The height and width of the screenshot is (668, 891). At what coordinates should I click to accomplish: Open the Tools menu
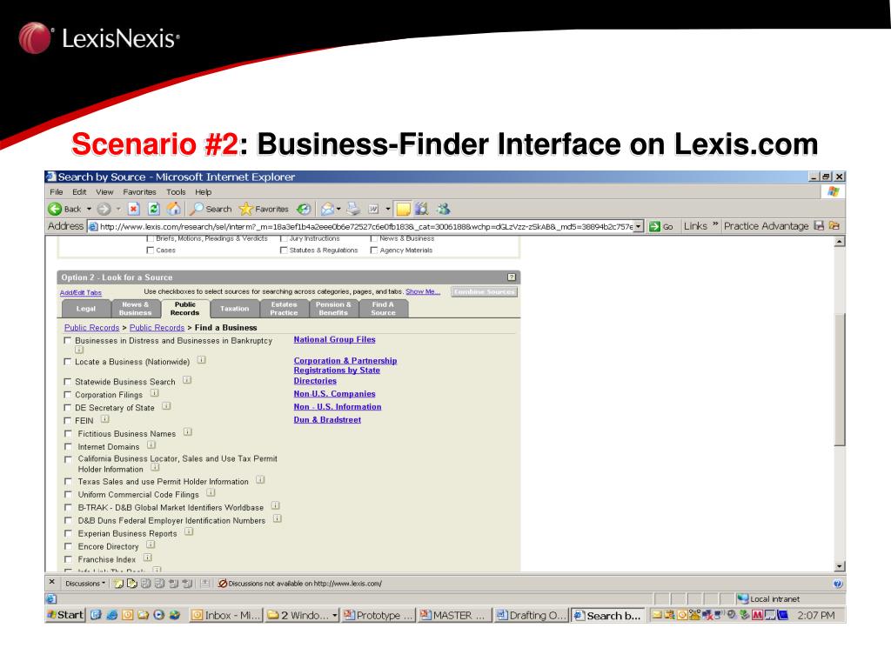tap(176, 192)
